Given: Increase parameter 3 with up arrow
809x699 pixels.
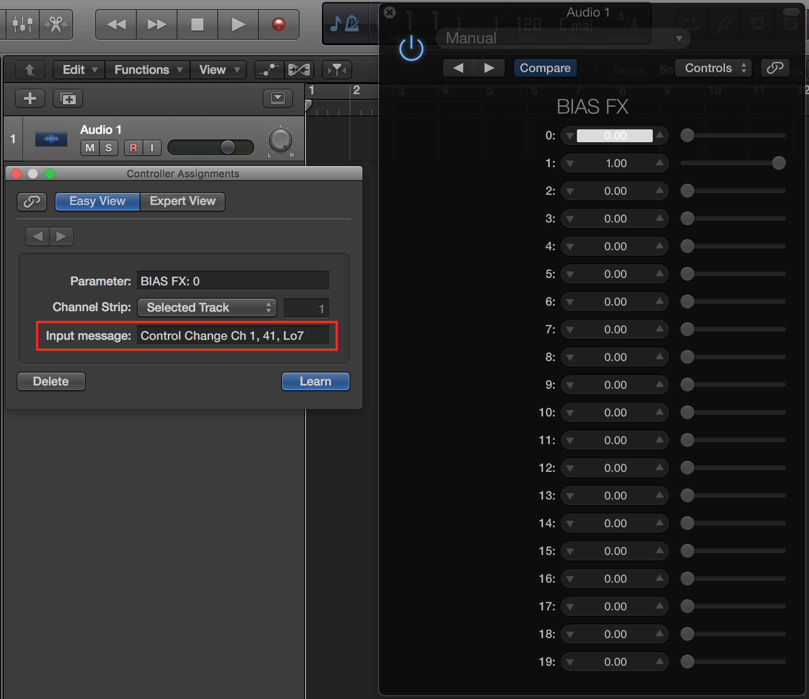Looking at the screenshot, I should [660, 218].
